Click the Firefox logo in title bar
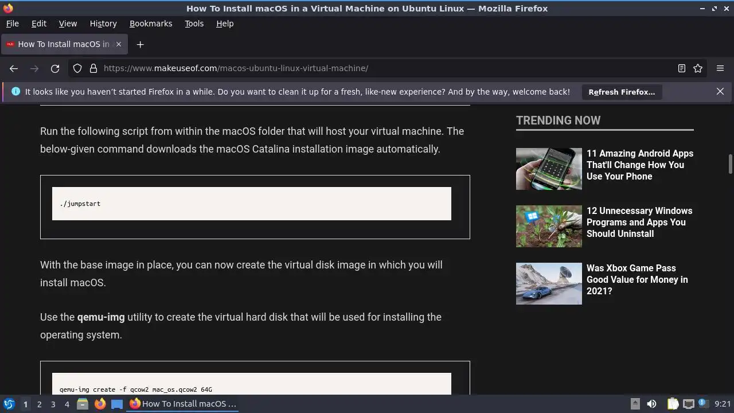 (x=7, y=8)
